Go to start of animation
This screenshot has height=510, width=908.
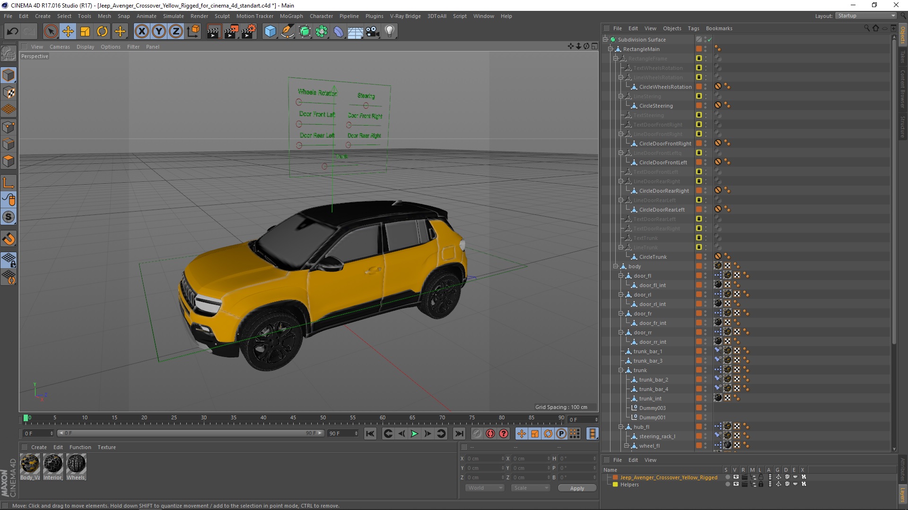coord(370,433)
